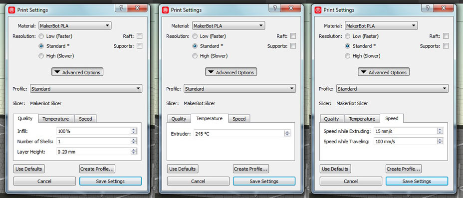The width and height of the screenshot is (463, 198).
Task: Open Material dropdown in left window
Action: pyautogui.click(x=75, y=25)
